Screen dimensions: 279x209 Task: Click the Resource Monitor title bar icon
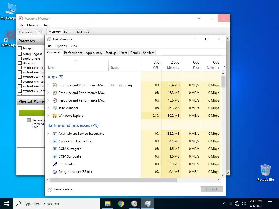(21, 18)
